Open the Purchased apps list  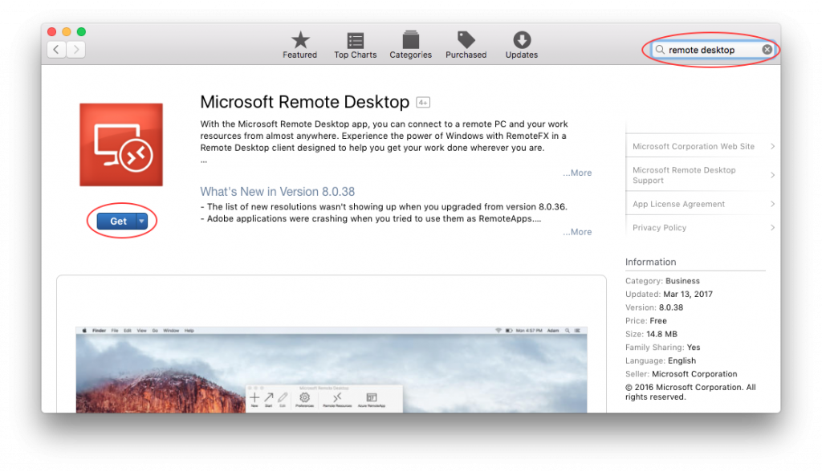coord(466,45)
